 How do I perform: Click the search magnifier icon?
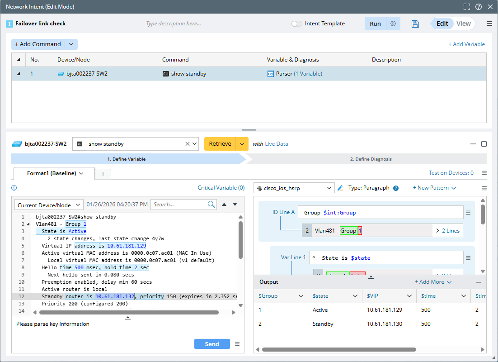(x=211, y=205)
